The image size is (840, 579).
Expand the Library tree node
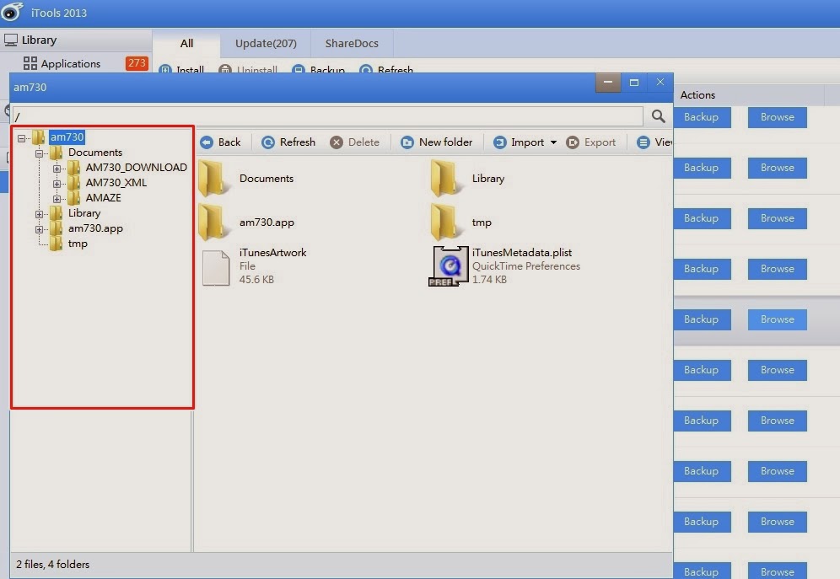point(39,214)
